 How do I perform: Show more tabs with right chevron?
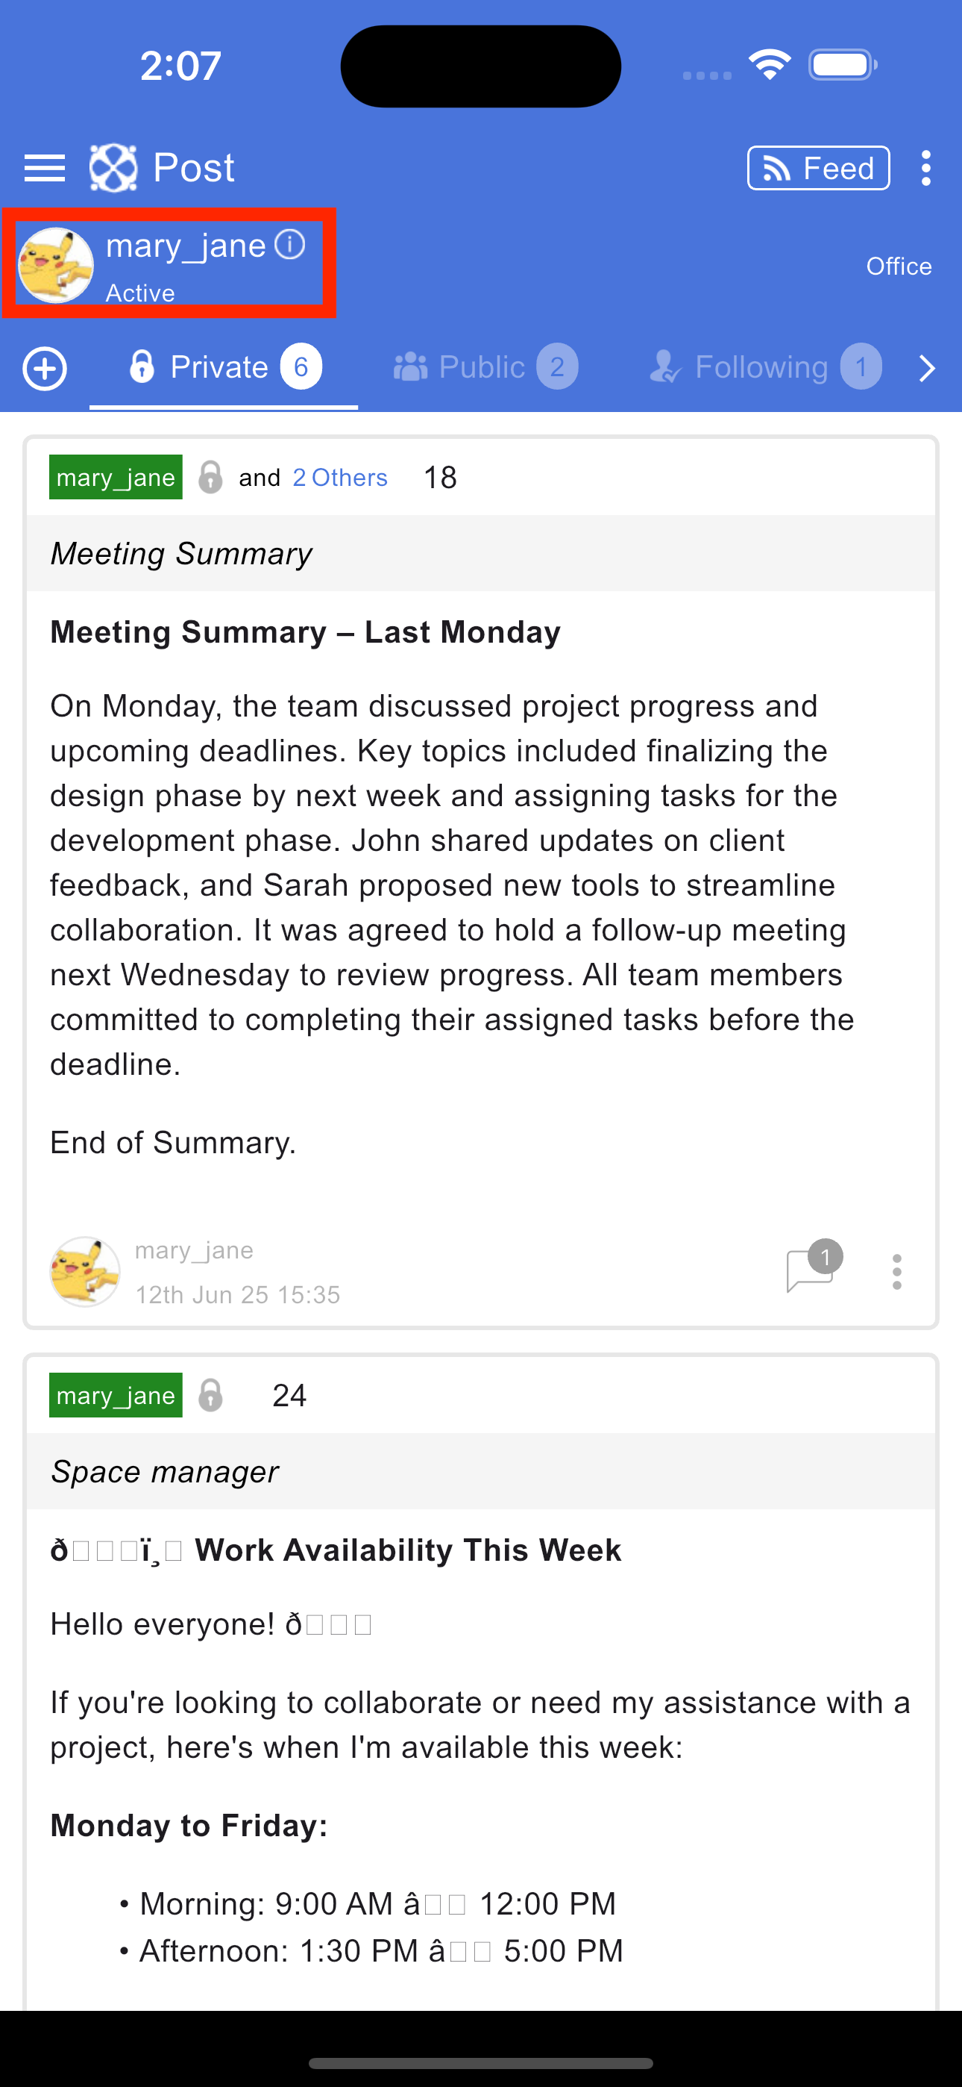coord(927,369)
